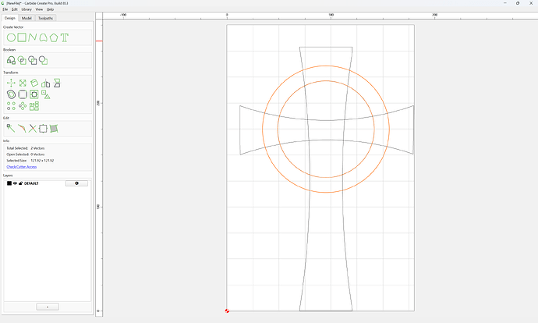This screenshot has height=323, width=538.
Task: Click the Check Cutter Access link
Action: 22,167
